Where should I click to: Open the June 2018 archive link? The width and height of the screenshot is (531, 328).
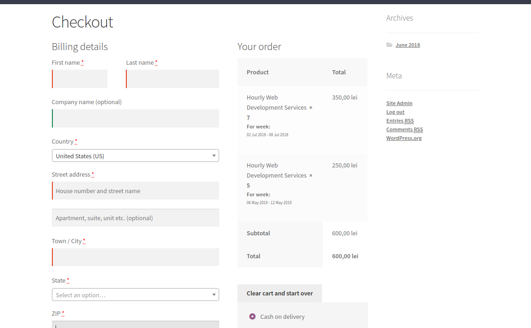[407, 45]
